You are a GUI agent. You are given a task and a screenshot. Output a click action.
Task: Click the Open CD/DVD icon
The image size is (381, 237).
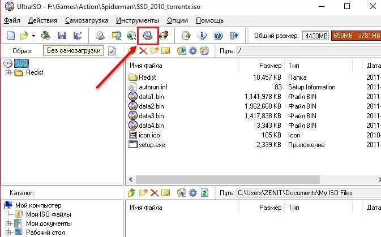click(45, 36)
